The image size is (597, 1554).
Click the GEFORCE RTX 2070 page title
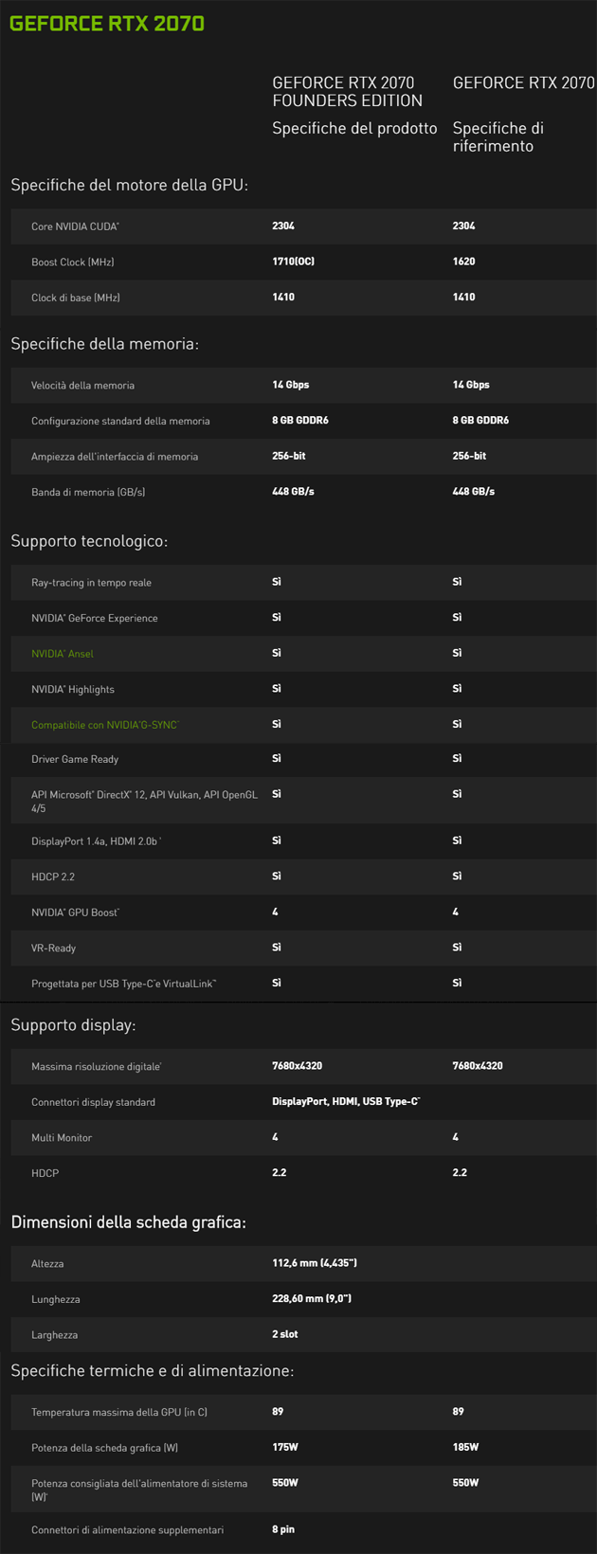tap(107, 24)
